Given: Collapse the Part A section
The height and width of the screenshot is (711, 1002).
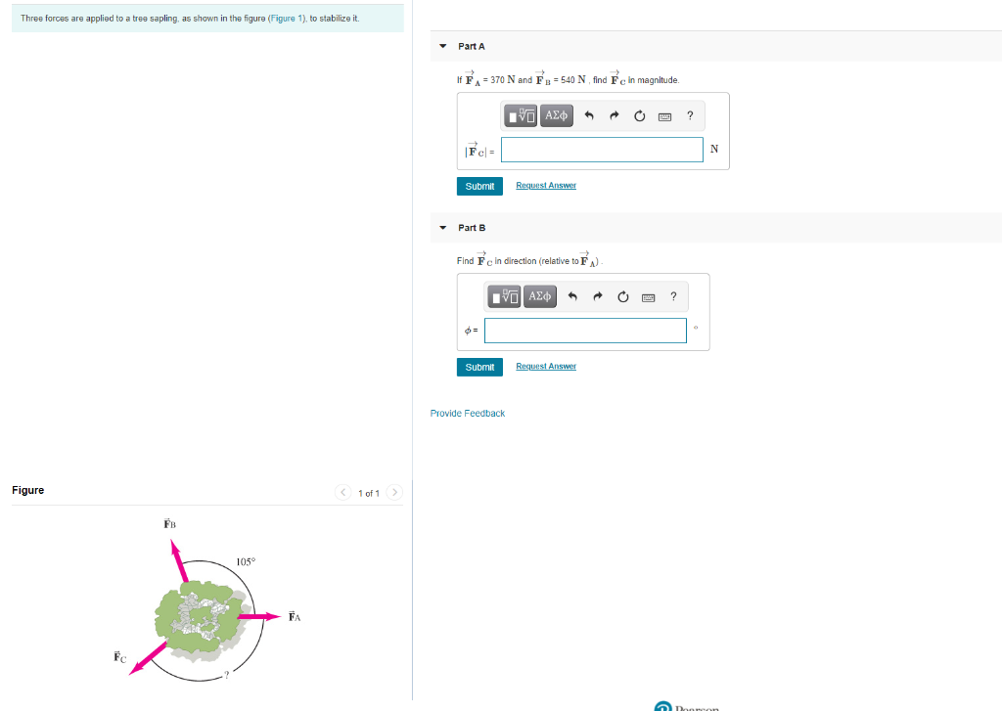Looking at the screenshot, I should pyautogui.click(x=443, y=46).
